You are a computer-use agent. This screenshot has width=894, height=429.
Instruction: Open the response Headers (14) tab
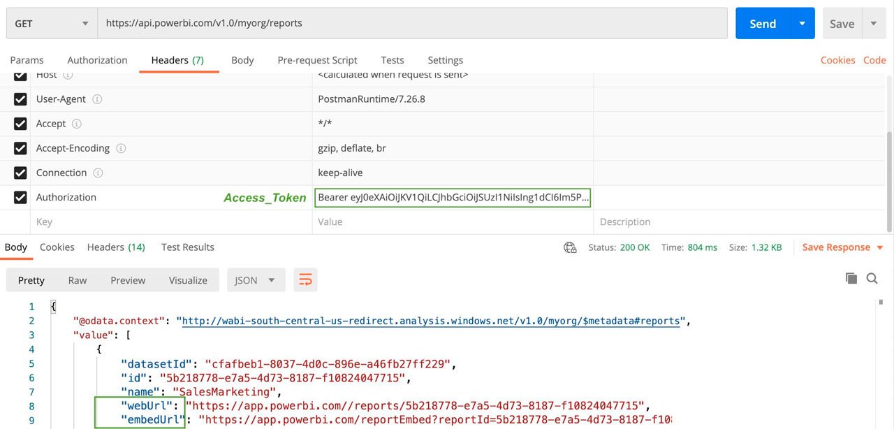(116, 247)
